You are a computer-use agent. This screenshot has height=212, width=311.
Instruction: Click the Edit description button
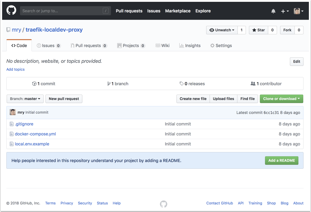[296, 62]
